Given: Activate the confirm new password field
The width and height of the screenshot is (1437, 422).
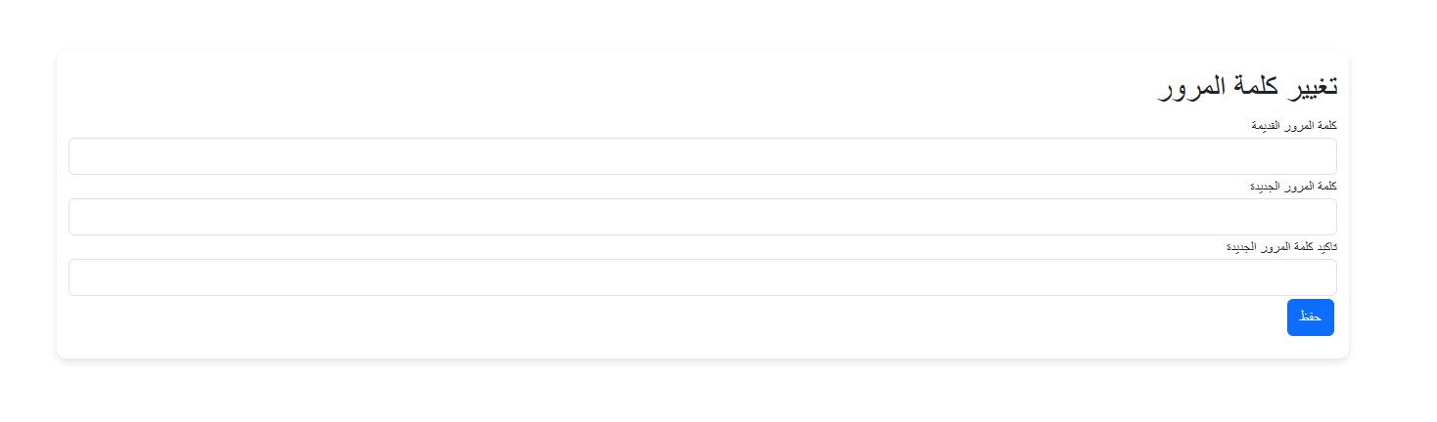Looking at the screenshot, I should coord(703,277).
